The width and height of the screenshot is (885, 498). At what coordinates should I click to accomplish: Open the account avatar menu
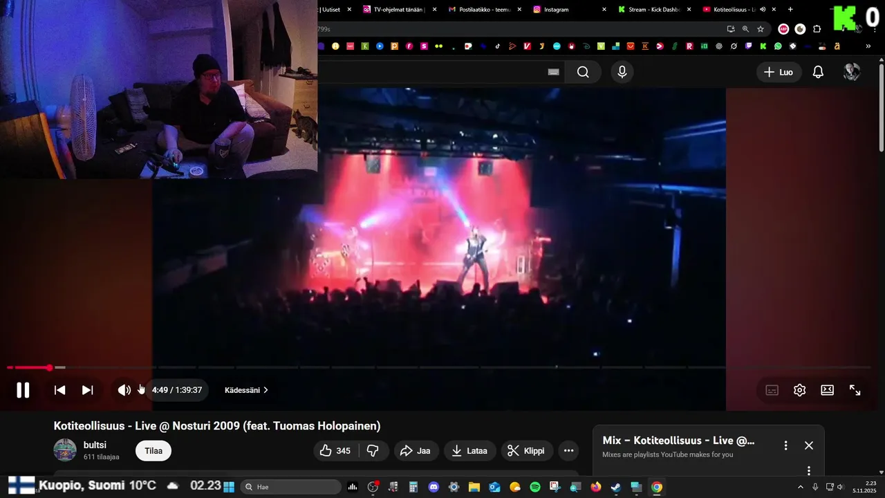852,72
